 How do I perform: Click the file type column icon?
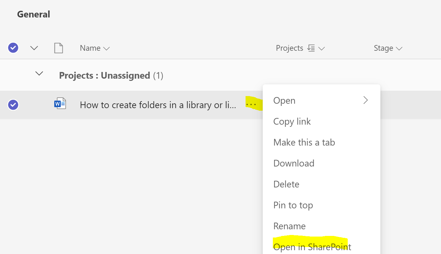(x=59, y=48)
